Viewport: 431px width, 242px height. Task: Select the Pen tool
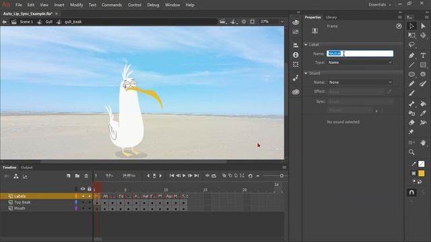pyautogui.click(x=411, y=55)
